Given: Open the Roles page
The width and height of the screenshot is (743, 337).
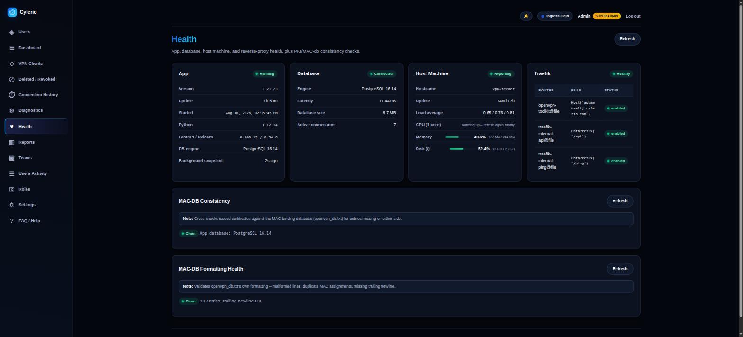Looking at the screenshot, I should (x=36, y=189).
